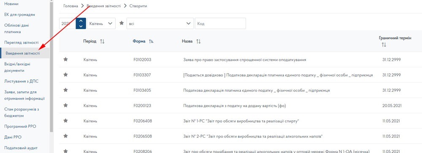422x153 pixels.
Task: Click deadline 20.05.2021 in VAT row
Action: (392, 106)
